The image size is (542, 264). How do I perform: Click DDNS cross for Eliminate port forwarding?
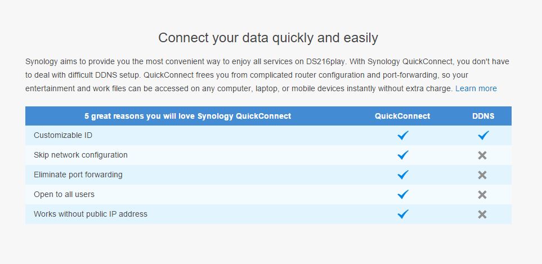482,175
